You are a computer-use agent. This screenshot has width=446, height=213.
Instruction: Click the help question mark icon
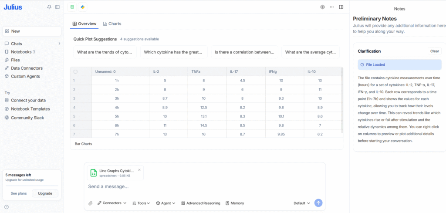(x=7, y=207)
